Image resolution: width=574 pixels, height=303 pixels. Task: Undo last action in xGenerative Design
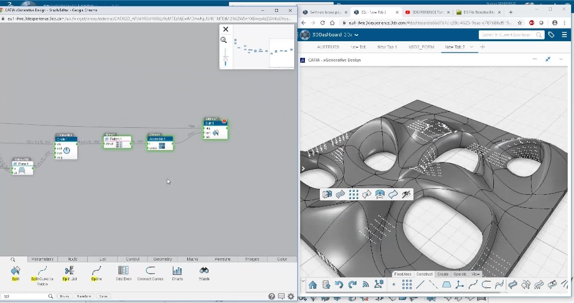pyautogui.click(x=339, y=284)
